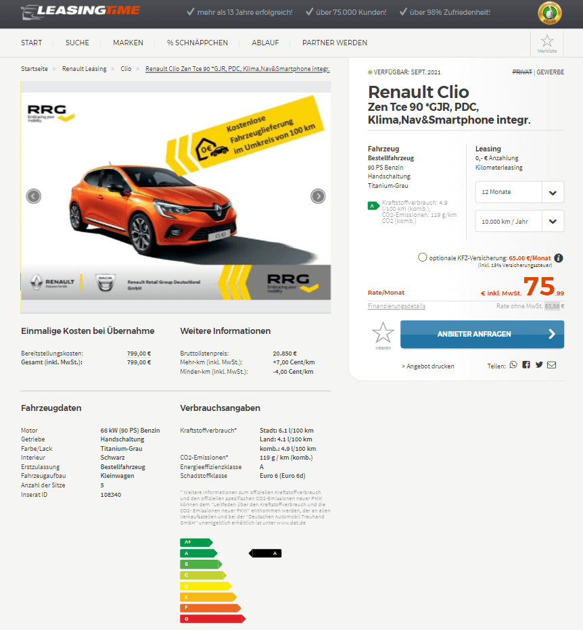This screenshot has height=630, width=583.
Task: Click the insurance info icon
Action: point(559,258)
